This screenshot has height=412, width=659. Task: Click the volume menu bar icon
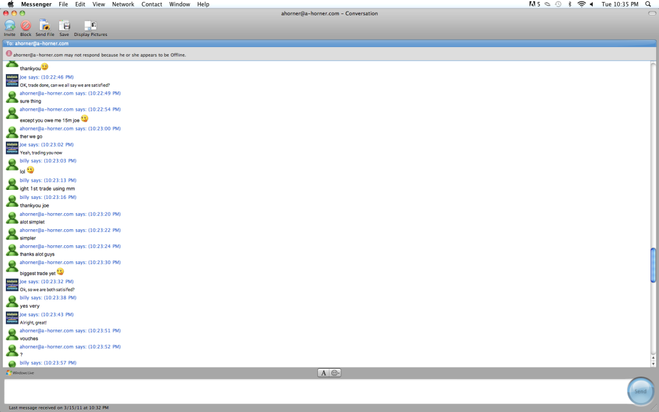[591, 5]
